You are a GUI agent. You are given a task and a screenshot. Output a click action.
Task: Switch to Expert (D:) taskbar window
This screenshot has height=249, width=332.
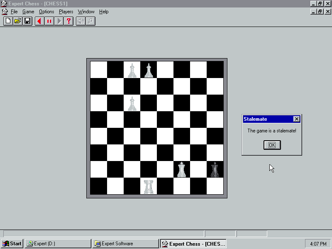(58, 244)
